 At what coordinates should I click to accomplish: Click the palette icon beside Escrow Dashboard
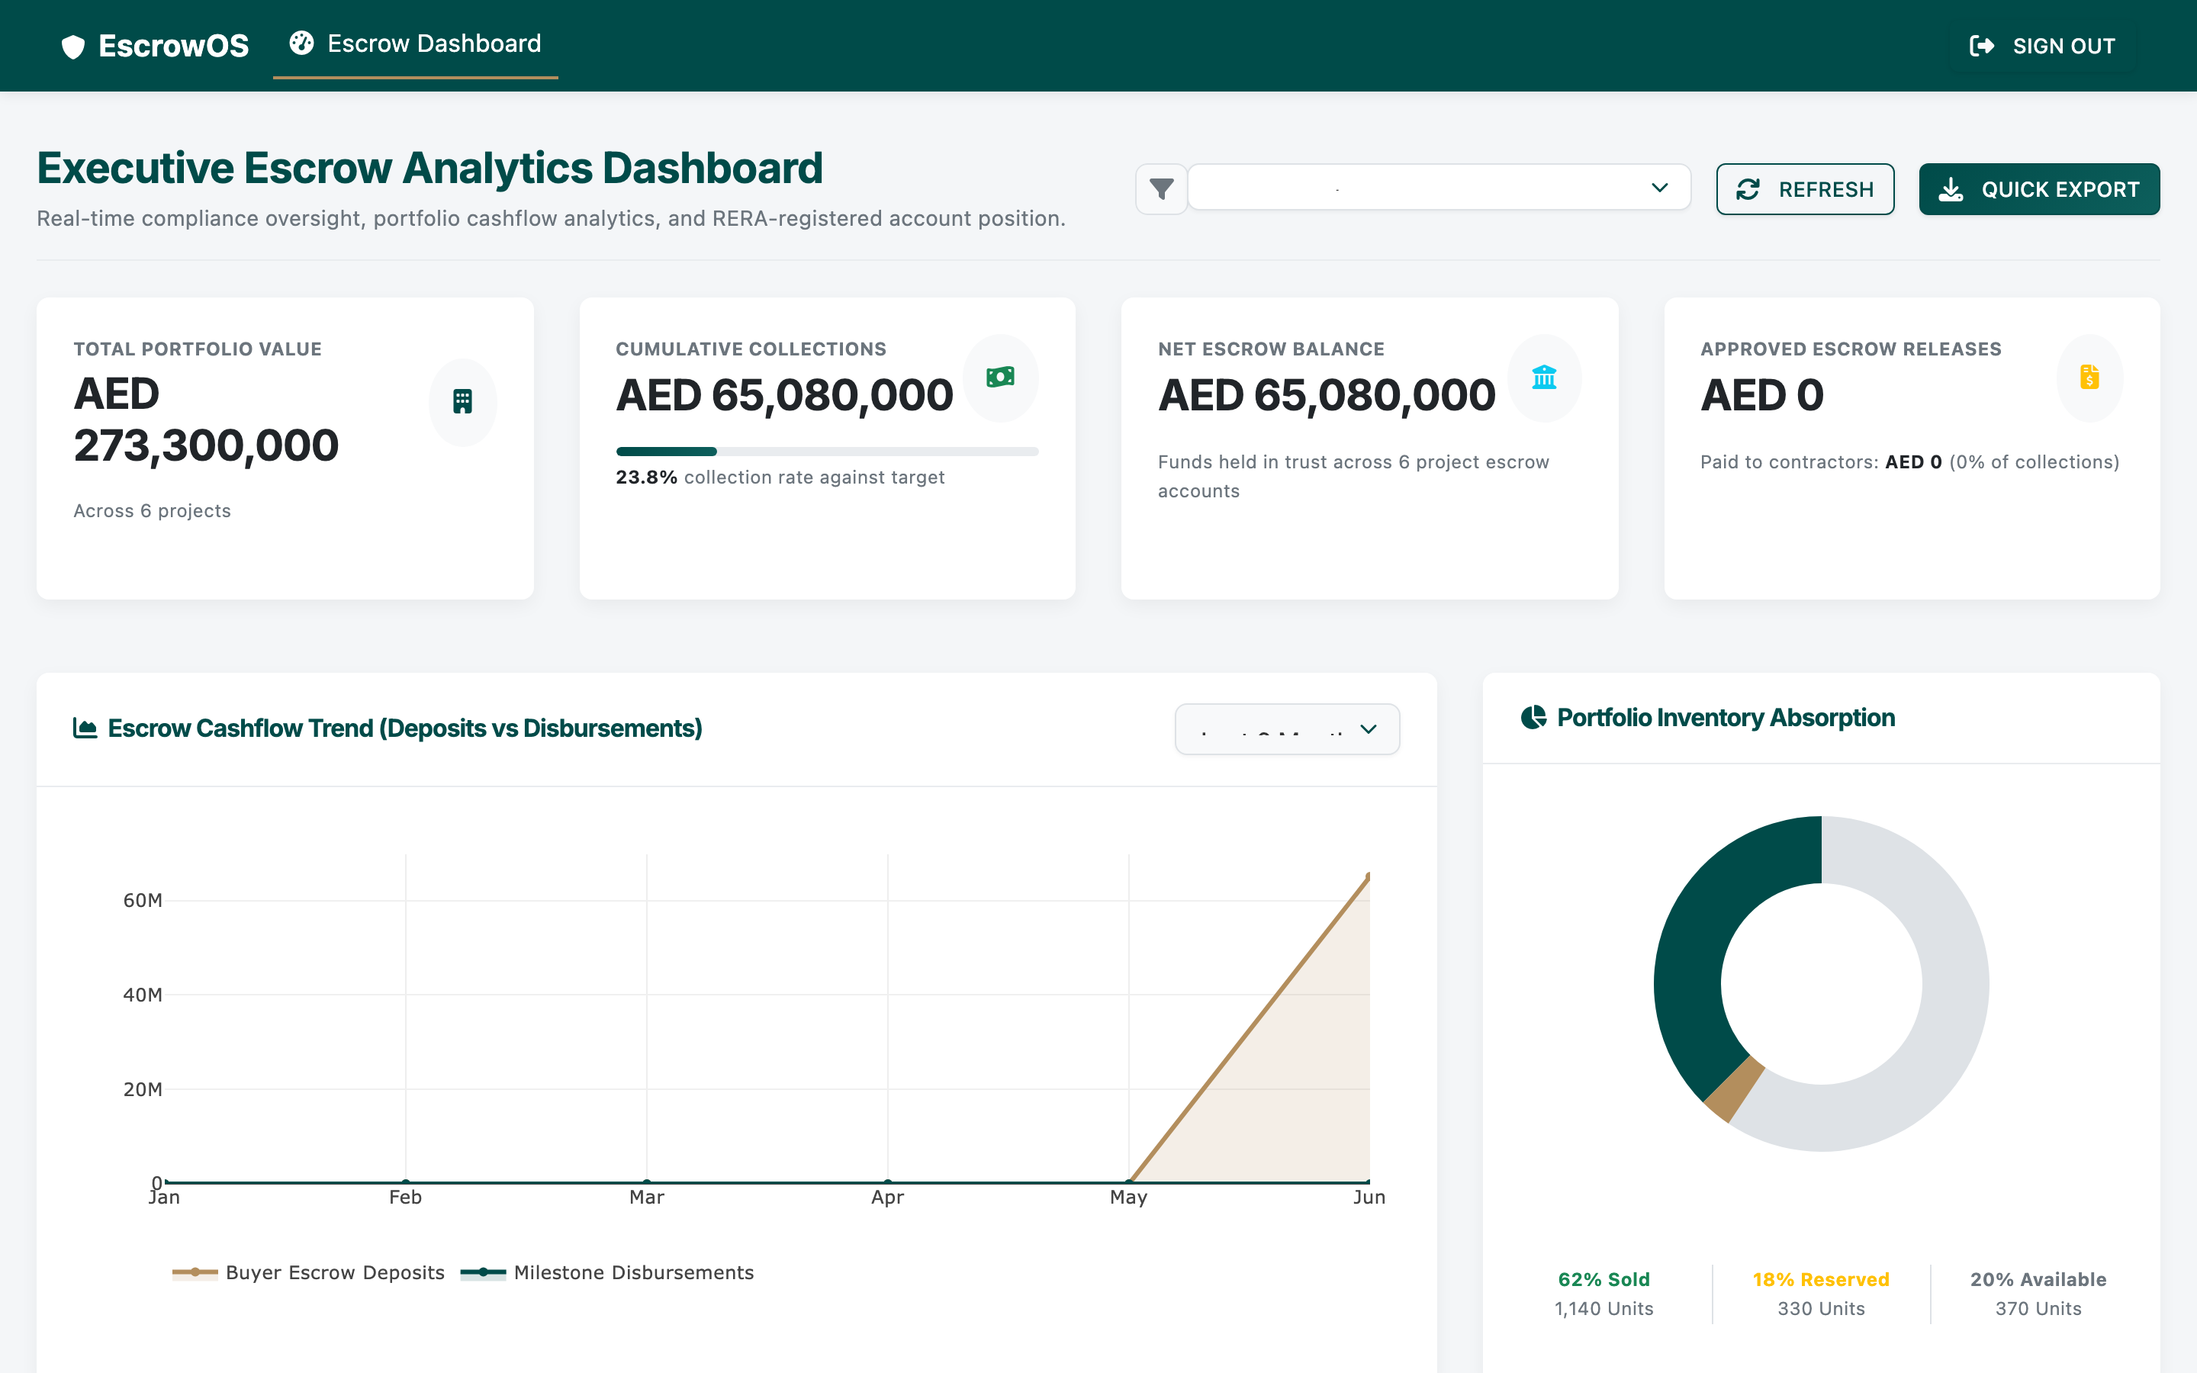coord(301,43)
